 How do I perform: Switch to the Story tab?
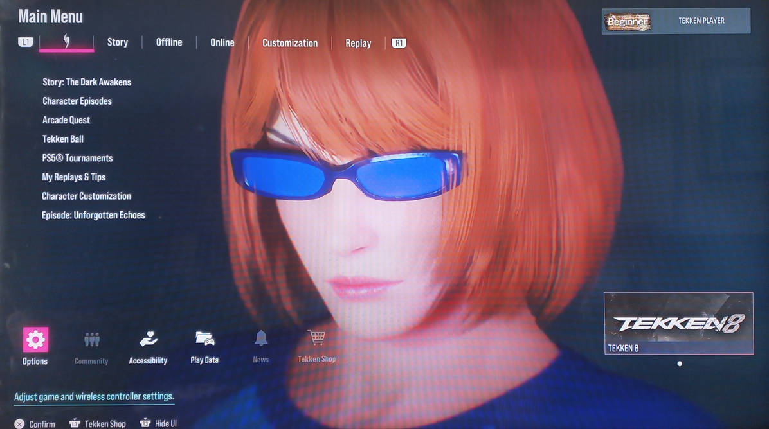click(118, 42)
